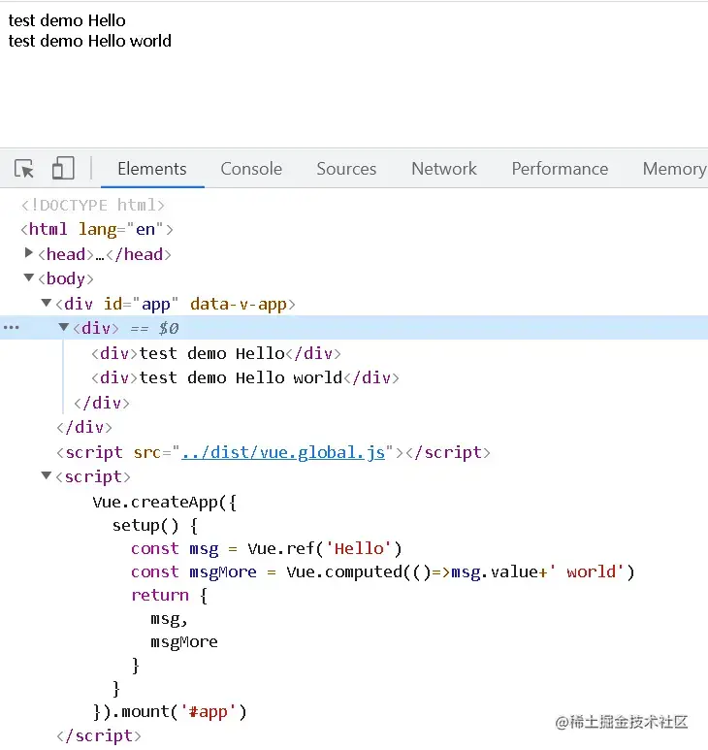
Task: Click the 'setup() {' code line
Action: (155, 526)
